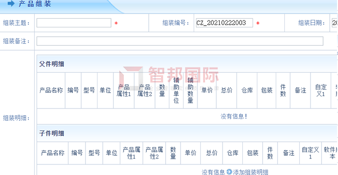Click 单价 column header in 父件明细 table

pyautogui.click(x=207, y=91)
